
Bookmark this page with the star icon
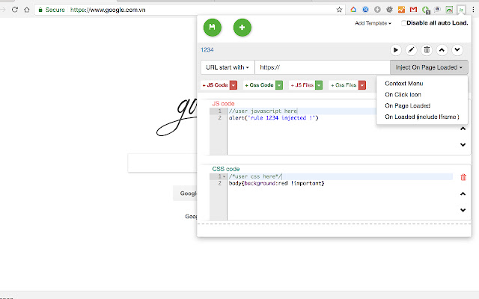(340, 10)
